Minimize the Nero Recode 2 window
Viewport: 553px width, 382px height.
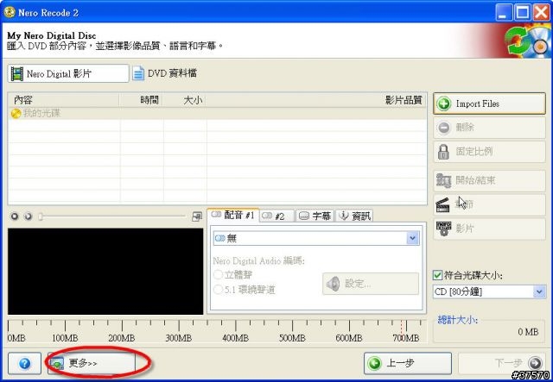(505, 13)
